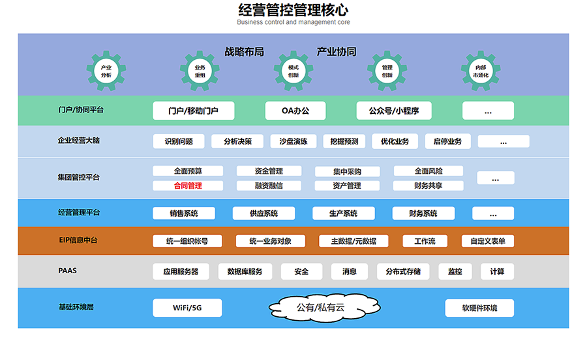
Task: Open the 模式创新 gear icon
Action: click(293, 71)
